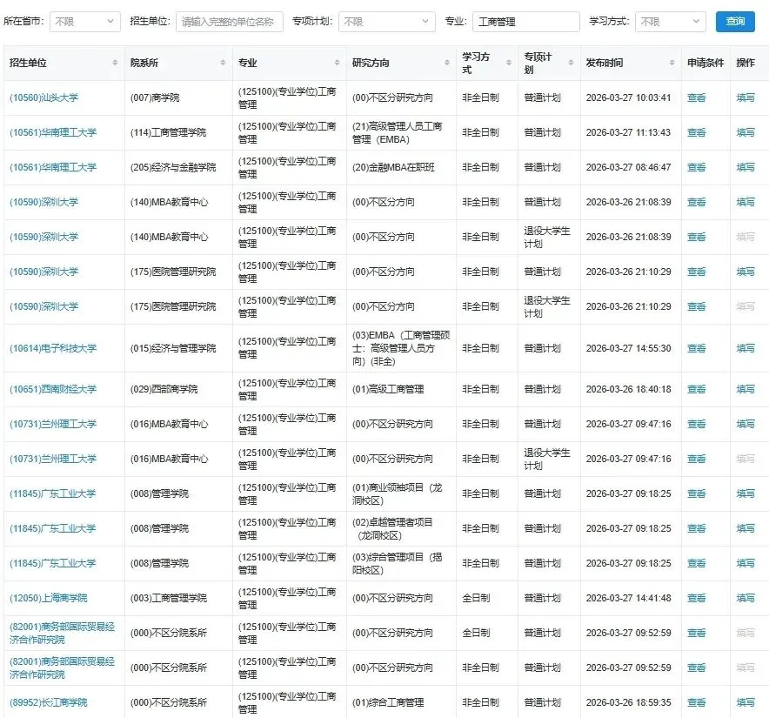Open (10651)西南财经大学 link
The width and height of the screenshot is (769, 718).
pos(53,389)
